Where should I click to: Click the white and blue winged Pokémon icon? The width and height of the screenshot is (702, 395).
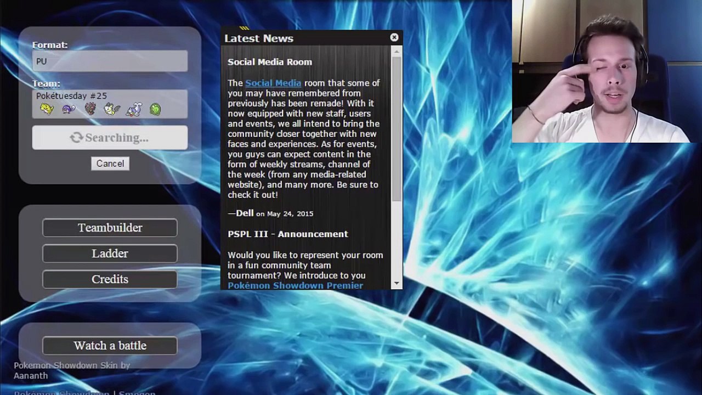[x=134, y=110]
